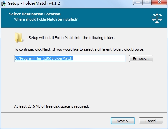This screenshot has width=168, height=129.
Task: Click the 'Select Destination Location' heading
Action: [x=35, y=14]
